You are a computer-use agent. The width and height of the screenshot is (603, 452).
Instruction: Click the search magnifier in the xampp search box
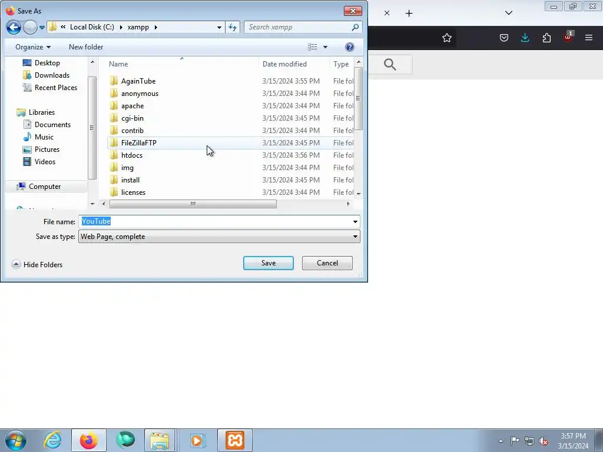point(355,27)
